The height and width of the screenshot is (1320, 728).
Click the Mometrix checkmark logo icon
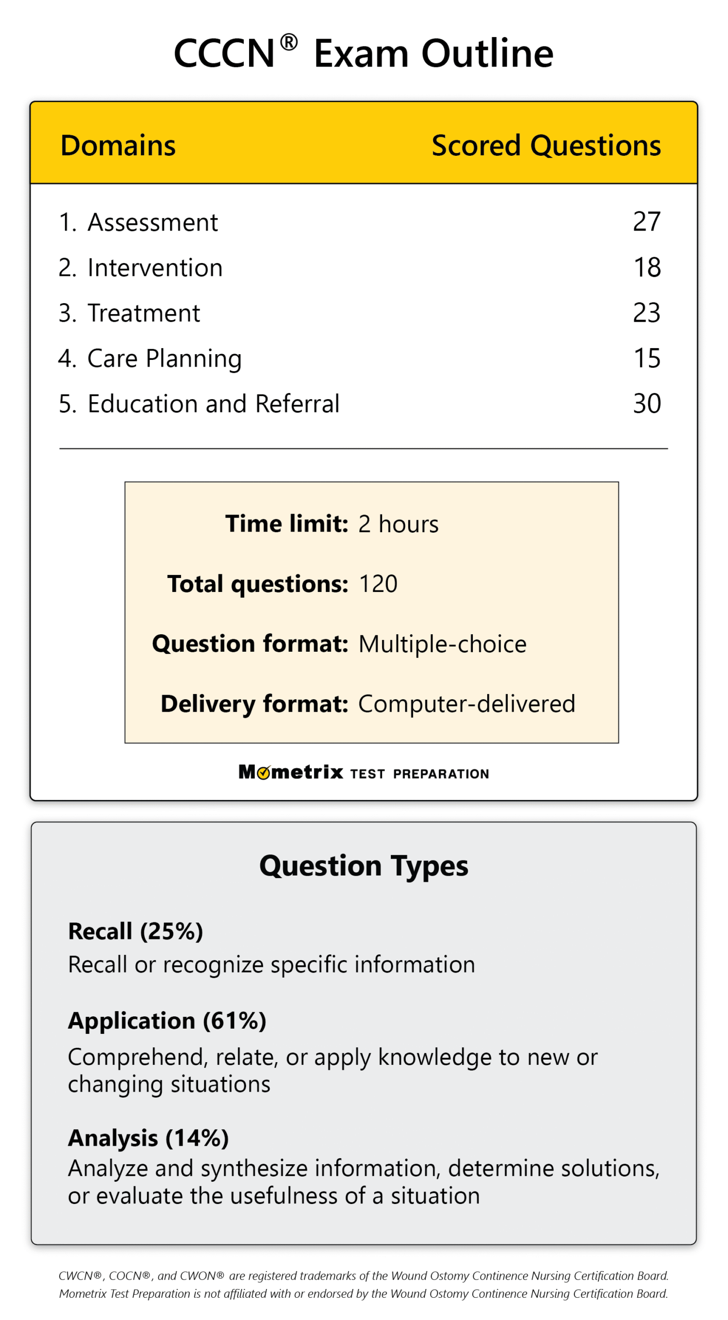(x=263, y=773)
